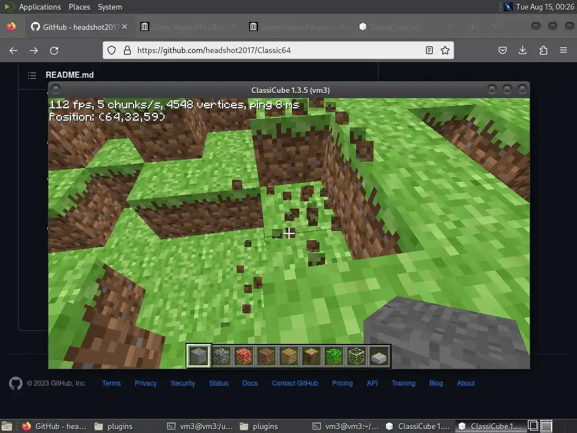The image size is (577, 433).
Task: Click the highlighted active ClassiCube taskbar entry
Action: click(x=491, y=426)
